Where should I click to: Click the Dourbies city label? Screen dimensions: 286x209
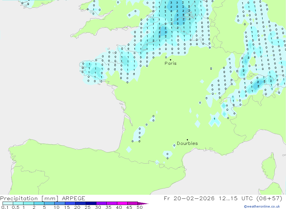[x=187, y=143]
